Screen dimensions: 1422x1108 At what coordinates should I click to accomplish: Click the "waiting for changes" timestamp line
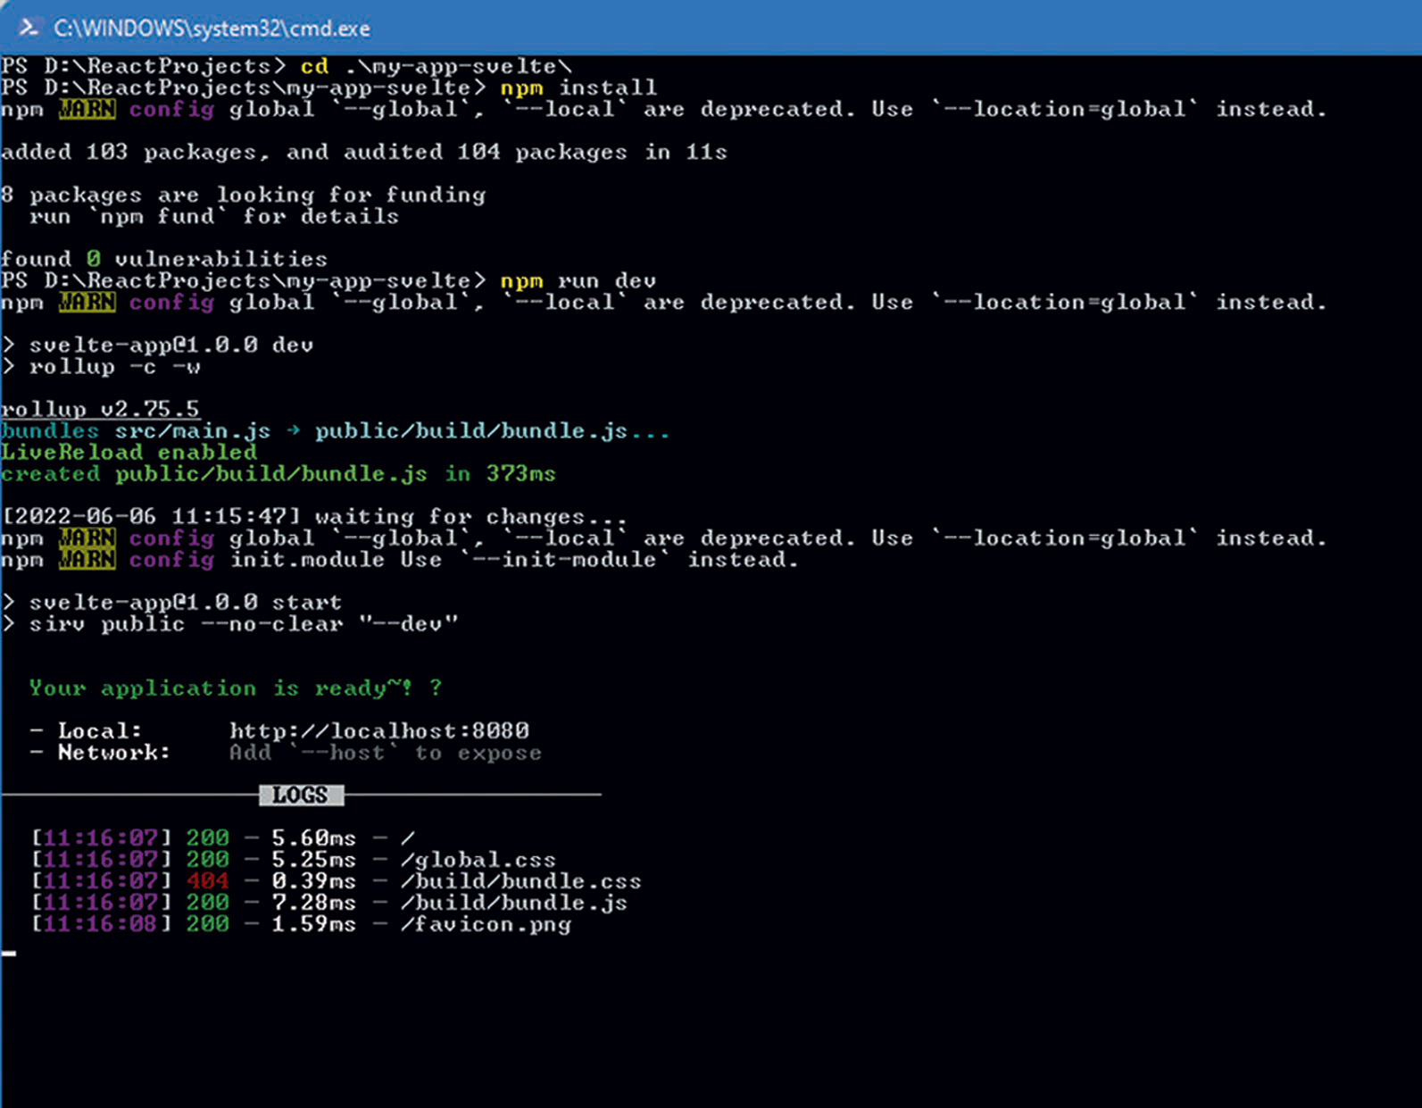coord(314,517)
